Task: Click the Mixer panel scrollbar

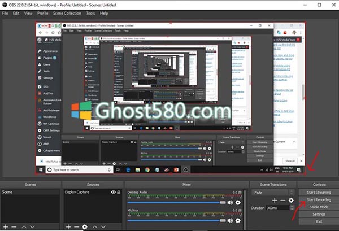Action: [x=245, y=210]
